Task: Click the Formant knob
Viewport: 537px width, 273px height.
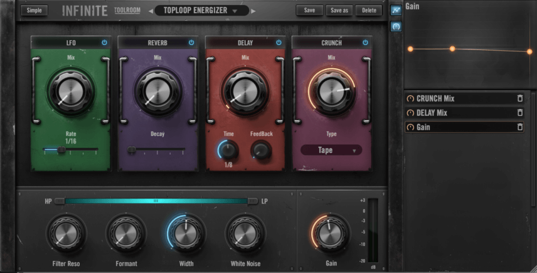Action: [125, 234]
